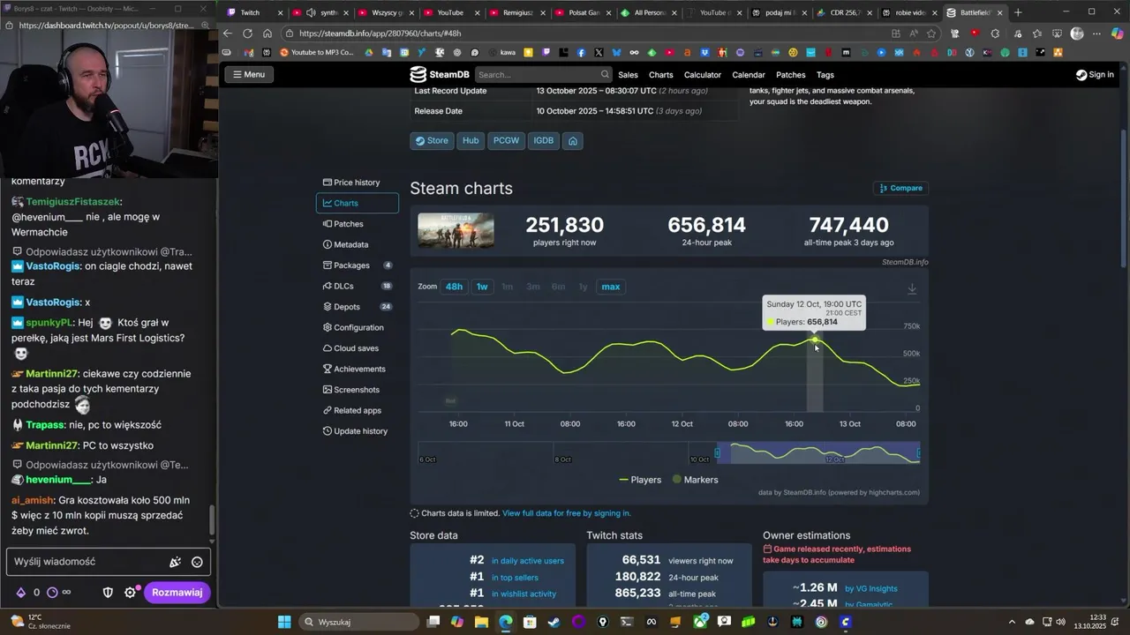Click the Compare button
This screenshot has height=635, width=1130.
[900, 188]
